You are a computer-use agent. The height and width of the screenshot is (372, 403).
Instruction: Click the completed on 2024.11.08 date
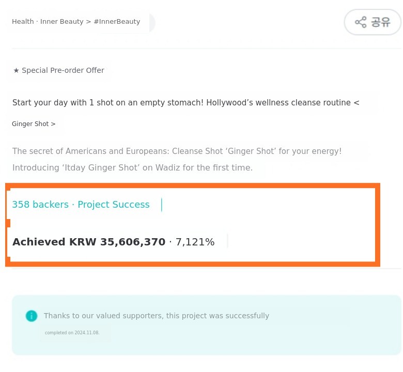(72, 333)
